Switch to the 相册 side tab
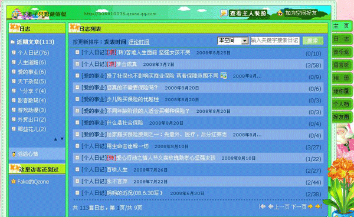This screenshot has width=354, height=217. [342, 78]
